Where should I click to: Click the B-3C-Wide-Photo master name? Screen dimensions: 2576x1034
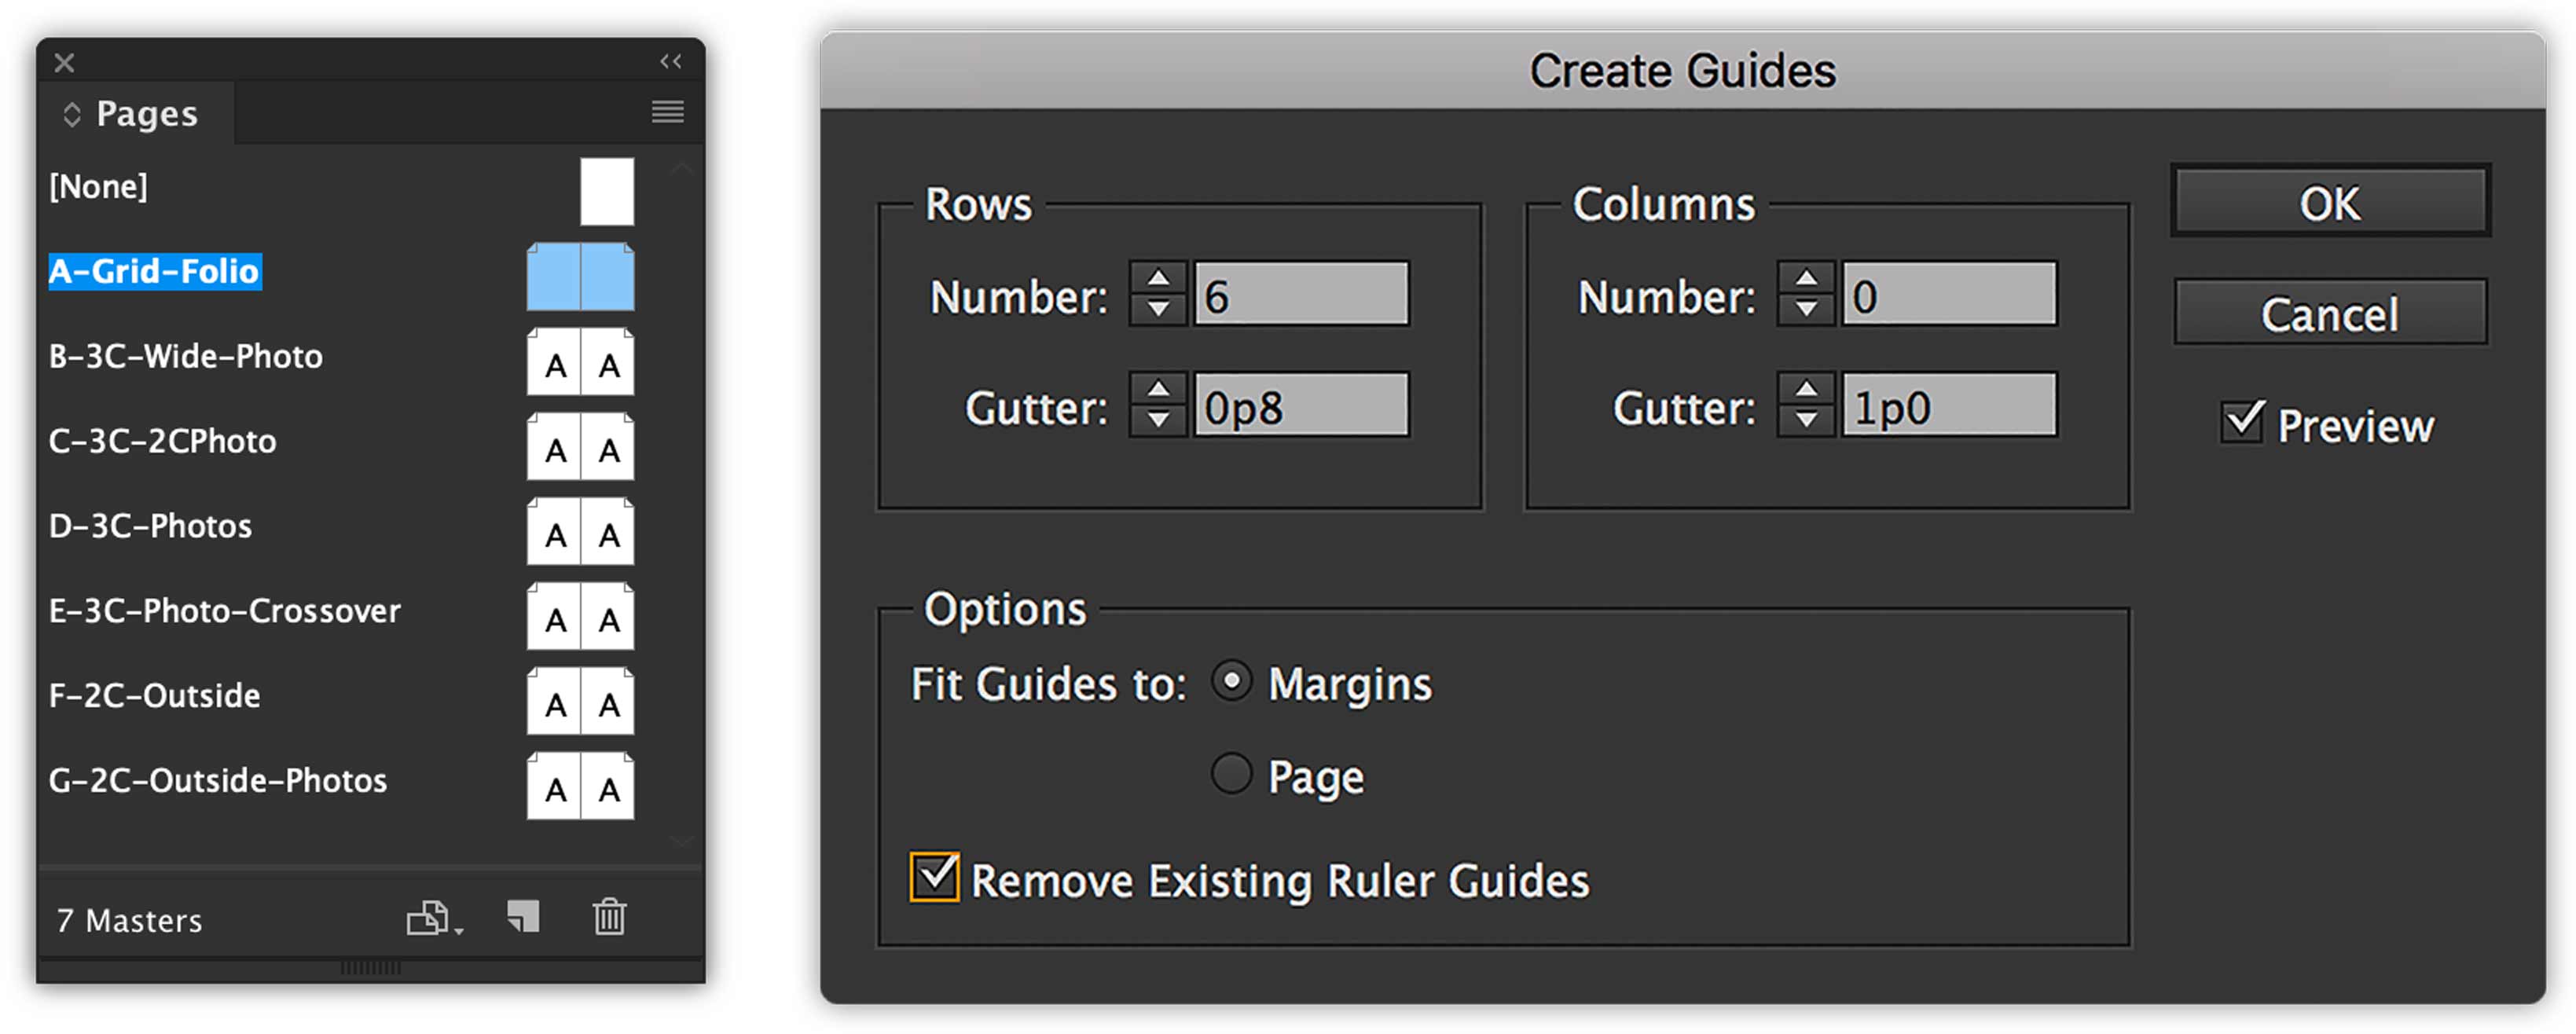click(x=186, y=356)
